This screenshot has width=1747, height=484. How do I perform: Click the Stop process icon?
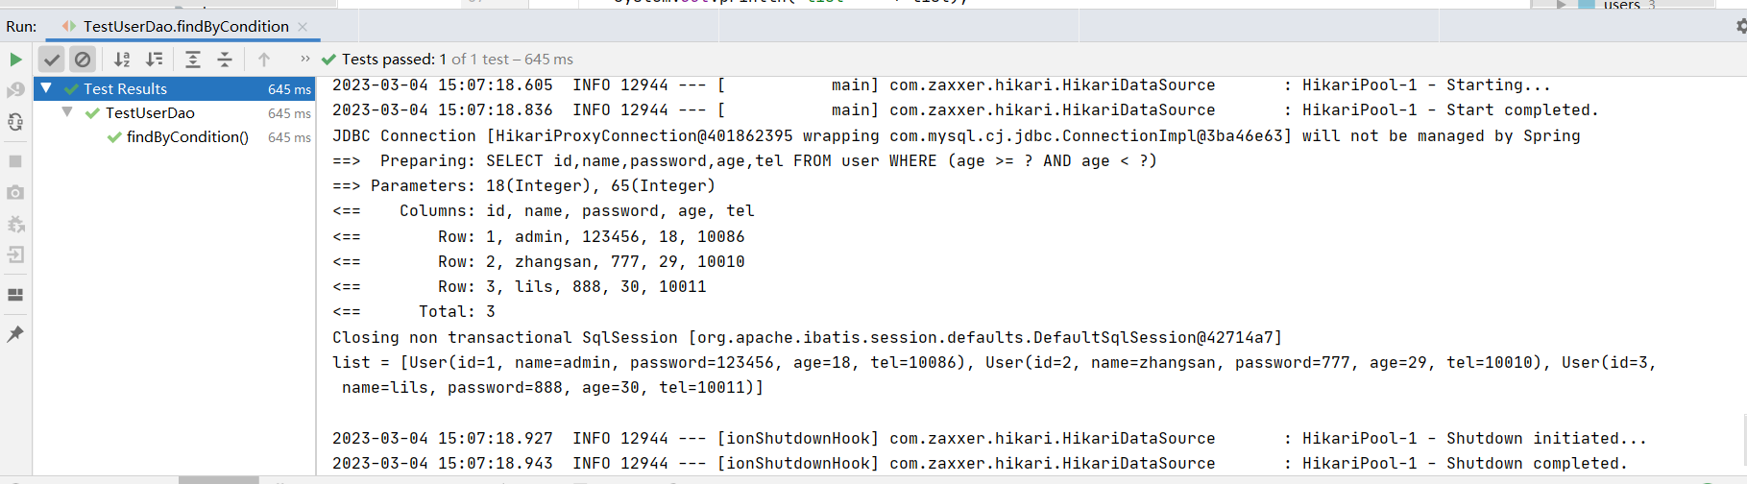coord(15,161)
